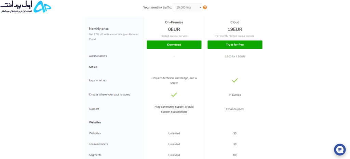
Task: Click the orange help question mark icon
Action: [x=205, y=8]
